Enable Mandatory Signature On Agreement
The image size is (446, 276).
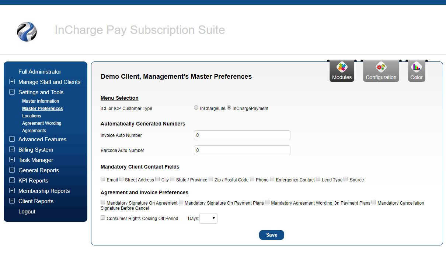[103, 202]
